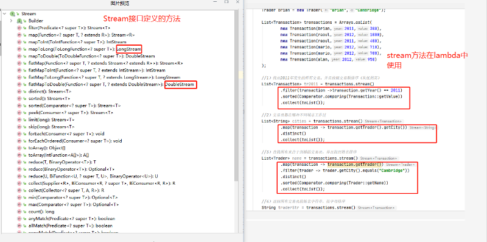487x242 pixels.
Task: Click line 'List<Transaction> tr2011 = transactions.stream()'
Action: click(318, 84)
